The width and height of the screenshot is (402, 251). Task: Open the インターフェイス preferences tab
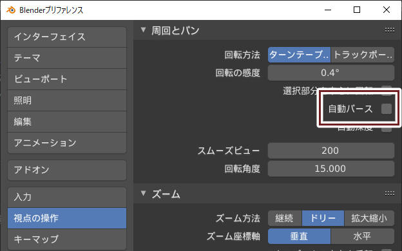coord(67,37)
